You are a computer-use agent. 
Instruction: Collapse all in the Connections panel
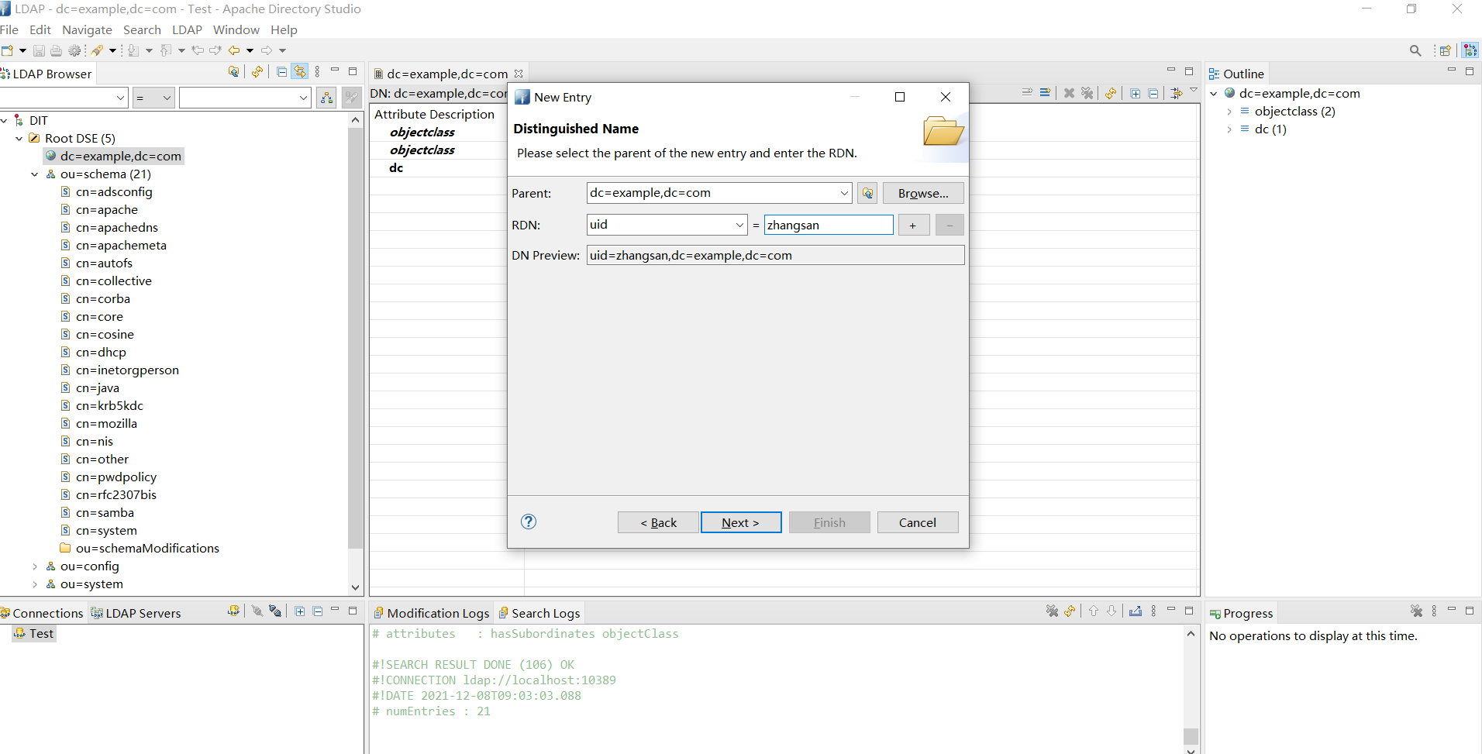pyautogui.click(x=318, y=611)
